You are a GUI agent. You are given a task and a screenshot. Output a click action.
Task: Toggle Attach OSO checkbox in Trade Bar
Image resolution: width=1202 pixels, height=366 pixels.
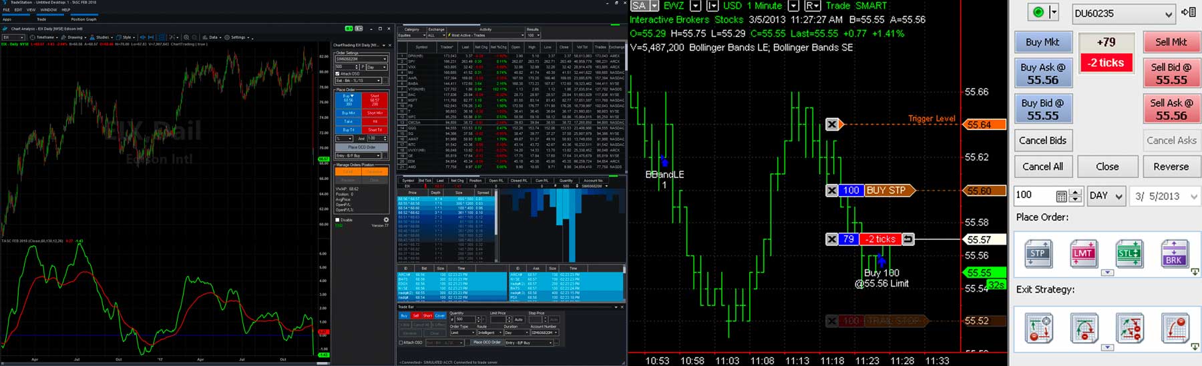(x=401, y=343)
